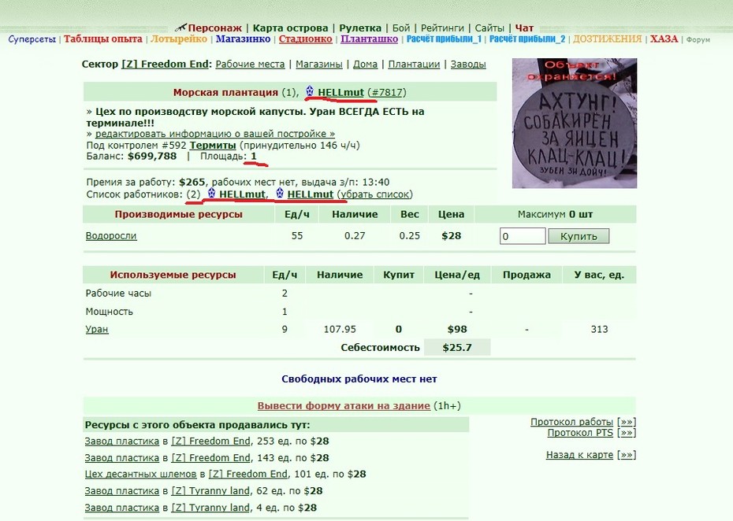
Task: Open the Плантации sector link
Action: coord(414,64)
